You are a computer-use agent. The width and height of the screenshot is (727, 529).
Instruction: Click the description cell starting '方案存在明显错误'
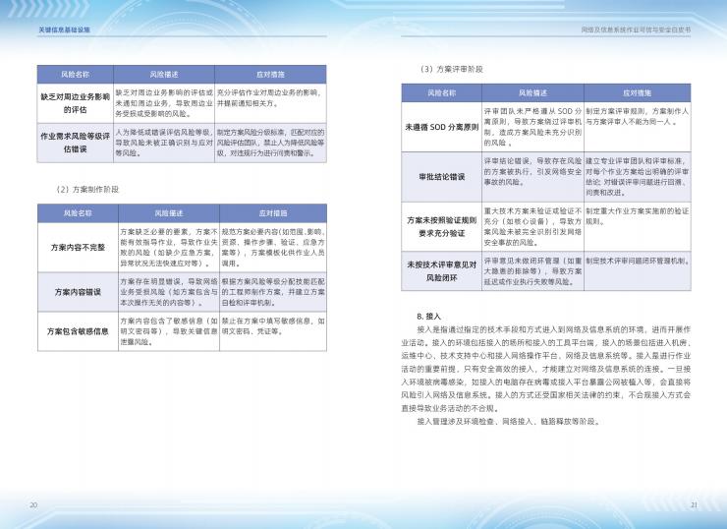(169, 292)
